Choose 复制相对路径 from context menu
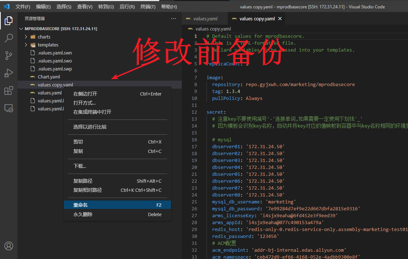Viewport: 408px width, 259px height. (x=117, y=190)
